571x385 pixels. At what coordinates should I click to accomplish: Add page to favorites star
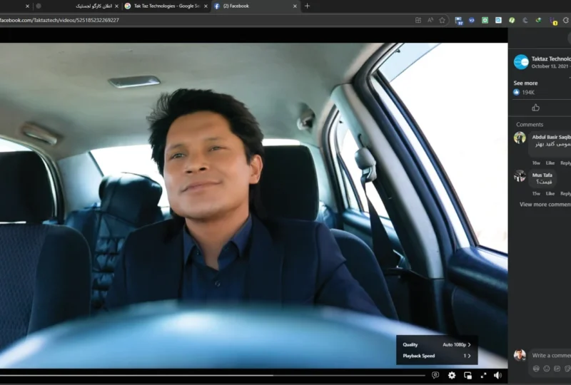pos(442,20)
